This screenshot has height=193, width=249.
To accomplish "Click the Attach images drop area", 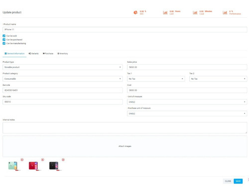I will click(125, 146).
